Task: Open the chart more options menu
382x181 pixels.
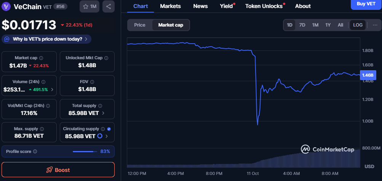Action: coord(375,25)
